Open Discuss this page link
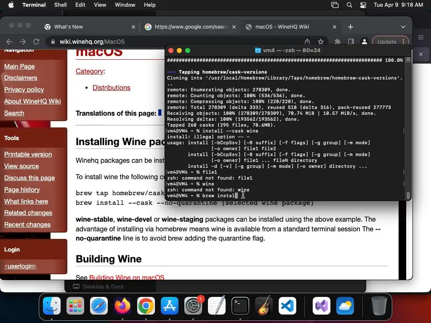 tap(29, 178)
